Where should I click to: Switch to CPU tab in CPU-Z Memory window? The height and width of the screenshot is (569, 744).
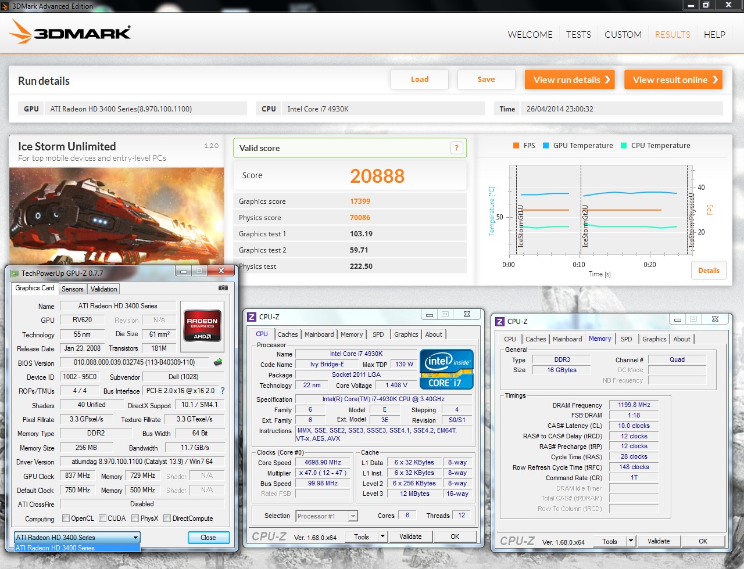point(510,339)
